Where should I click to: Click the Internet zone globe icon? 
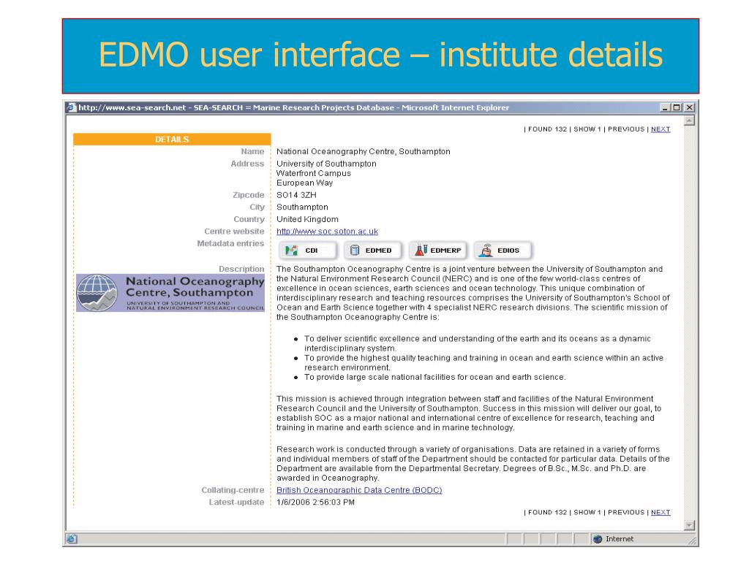598,539
